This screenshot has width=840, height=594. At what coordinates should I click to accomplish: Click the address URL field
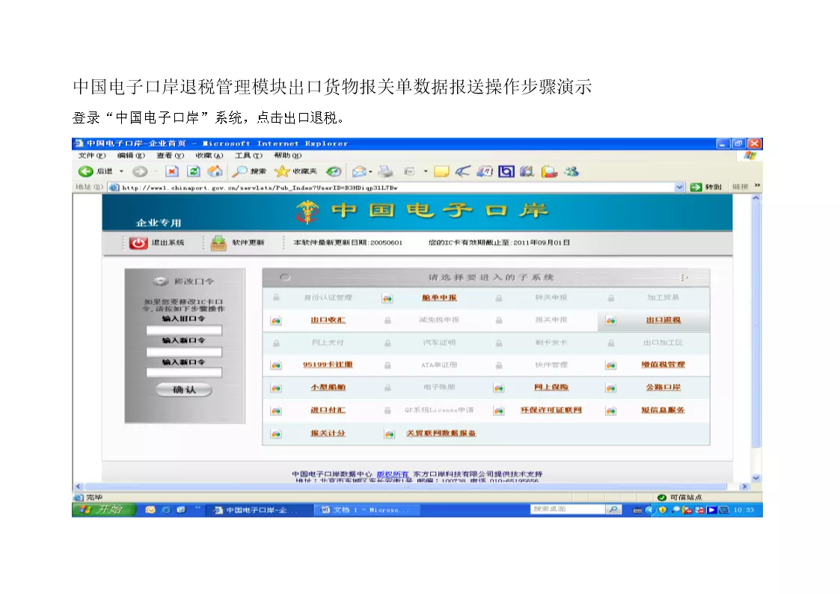[396, 188]
